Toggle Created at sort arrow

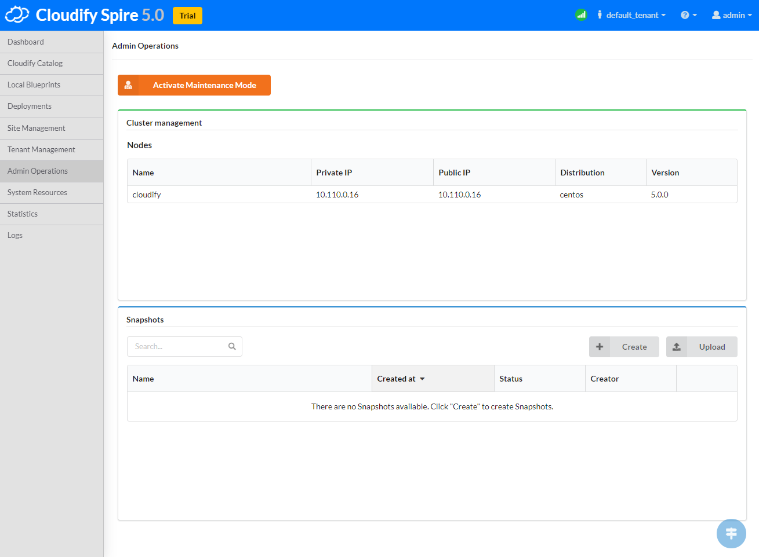[422, 379]
